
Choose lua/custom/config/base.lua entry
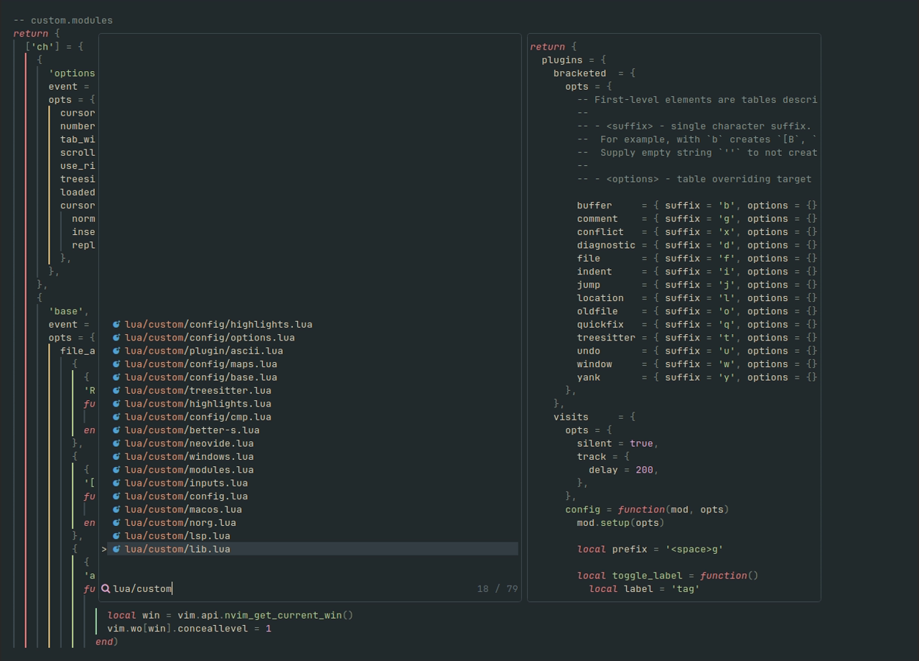click(201, 377)
